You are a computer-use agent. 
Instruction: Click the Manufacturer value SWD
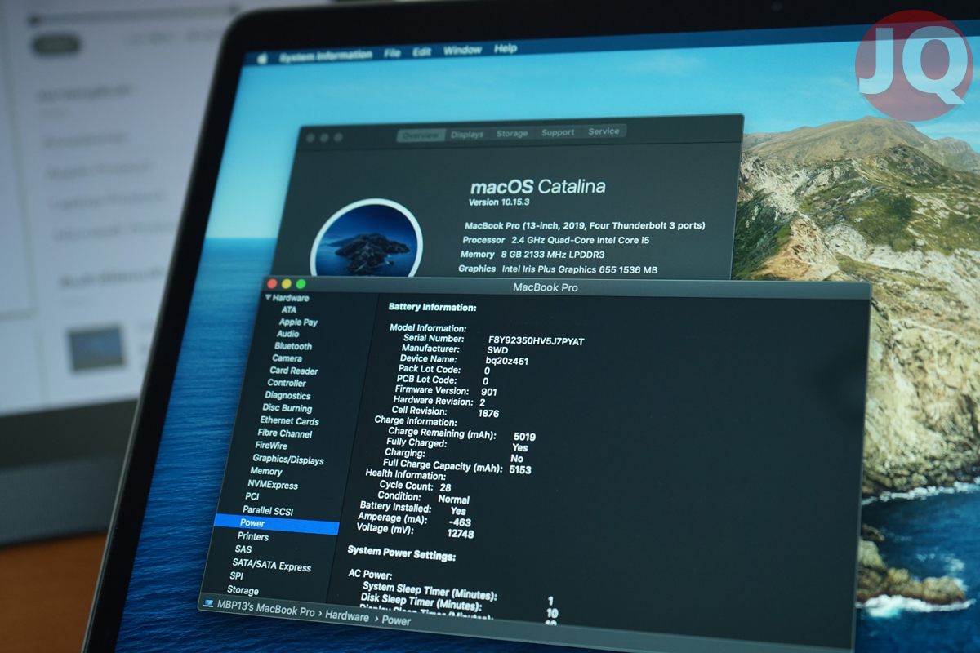point(497,350)
